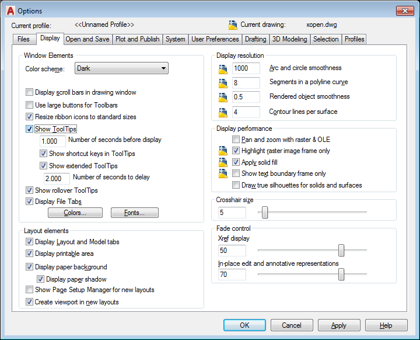Viewport: 420px width, 340px height.
Task: Go to the 3D Modeling tab
Action: coord(289,39)
